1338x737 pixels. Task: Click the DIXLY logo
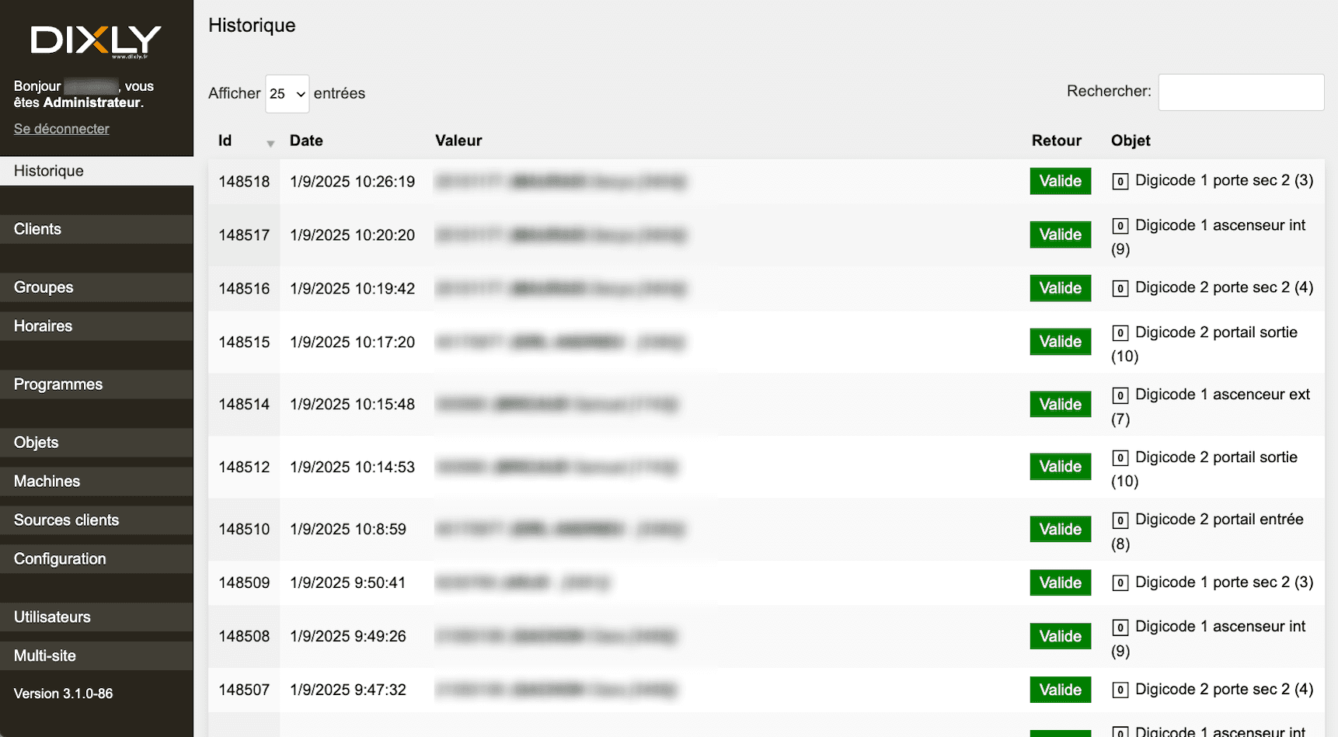point(96,41)
